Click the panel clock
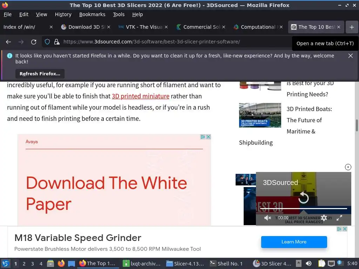359x269 pixels. point(352,263)
